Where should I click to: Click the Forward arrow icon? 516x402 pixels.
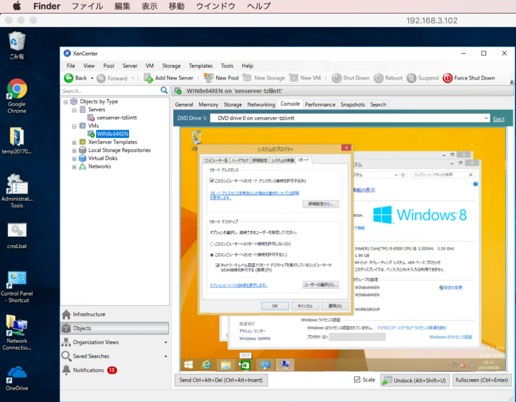pos(101,78)
